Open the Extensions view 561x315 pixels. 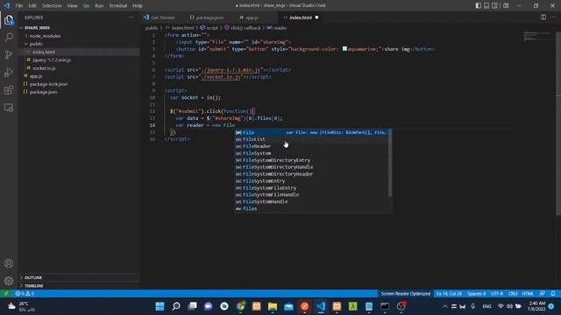click(9, 89)
